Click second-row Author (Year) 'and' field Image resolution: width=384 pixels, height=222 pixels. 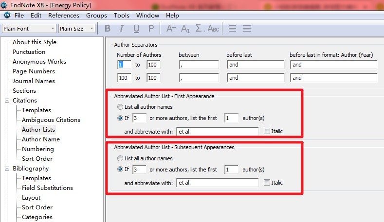pyautogui.click(x=333, y=78)
